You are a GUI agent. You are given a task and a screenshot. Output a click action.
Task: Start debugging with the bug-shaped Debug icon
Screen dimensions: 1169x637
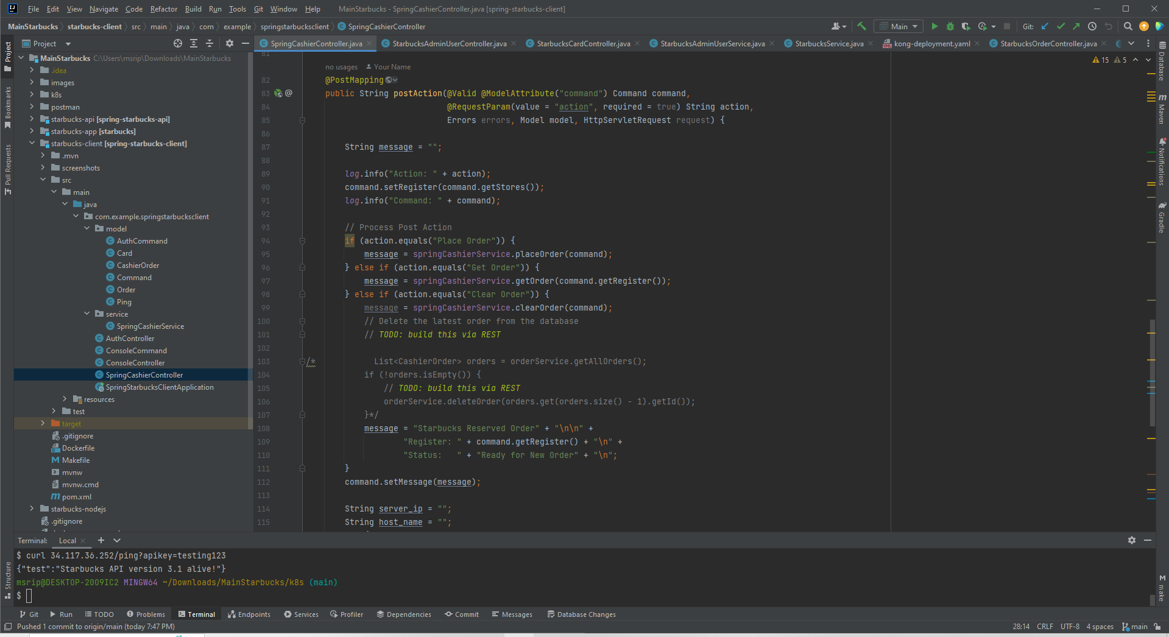950,26
